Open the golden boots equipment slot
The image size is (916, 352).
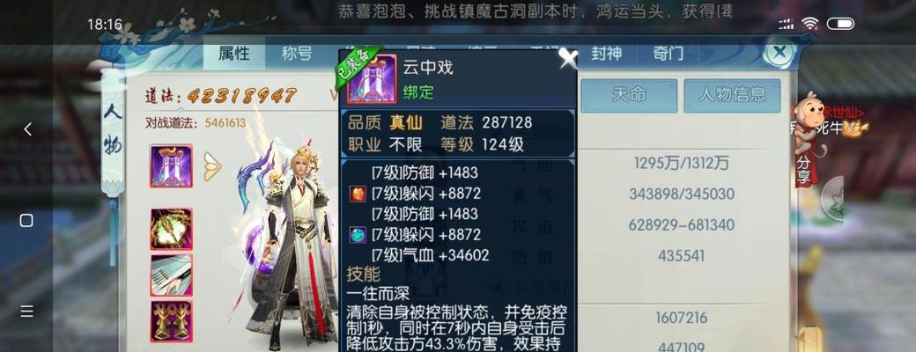[171, 321]
